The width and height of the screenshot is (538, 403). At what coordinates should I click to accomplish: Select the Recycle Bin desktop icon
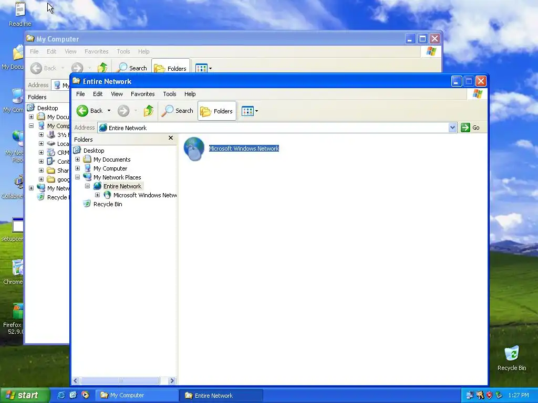tap(512, 358)
